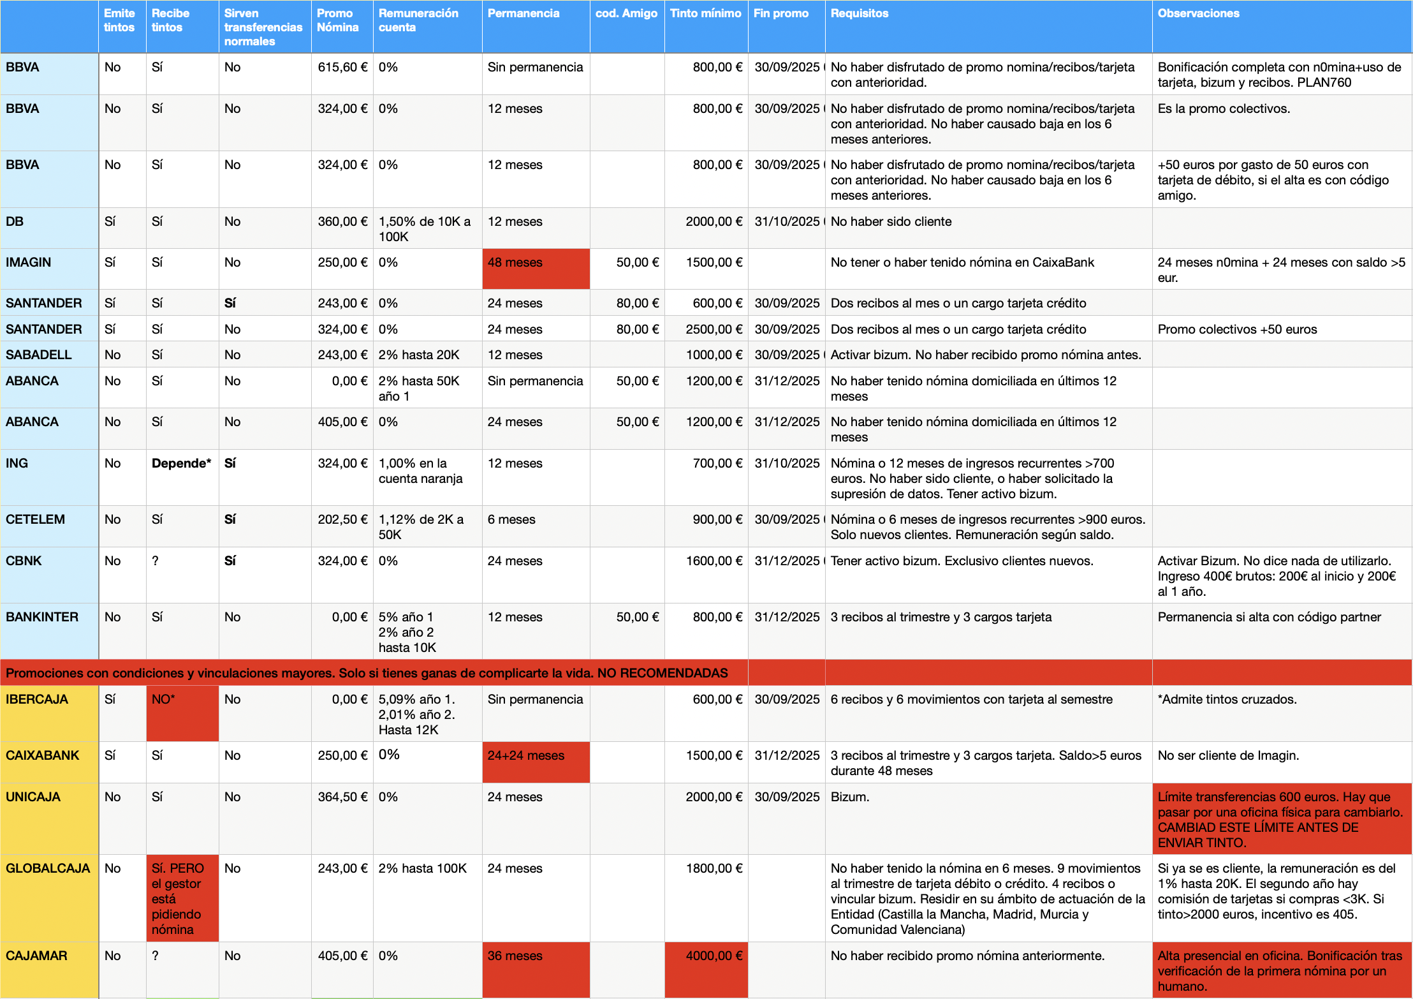
Task: Select the 'Emite tintos' column header
Action: pyautogui.click(x=122, y=26)
